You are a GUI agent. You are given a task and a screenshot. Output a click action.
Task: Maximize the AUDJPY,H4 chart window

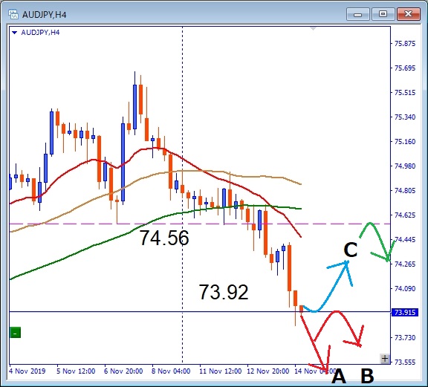(x=383, y=14)
